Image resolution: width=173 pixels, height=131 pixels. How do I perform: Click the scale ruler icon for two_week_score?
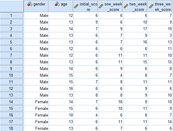coord(126,6)
